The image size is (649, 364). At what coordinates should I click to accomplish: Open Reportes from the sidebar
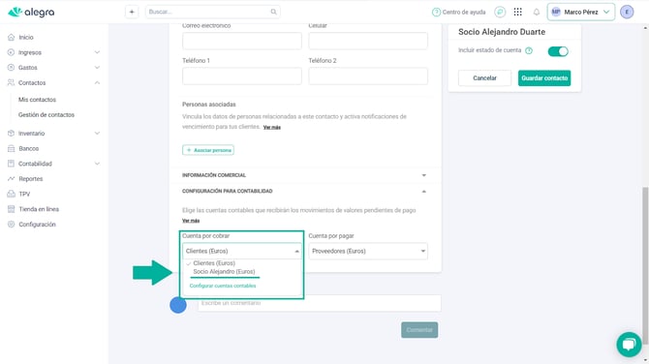point(31,179)
